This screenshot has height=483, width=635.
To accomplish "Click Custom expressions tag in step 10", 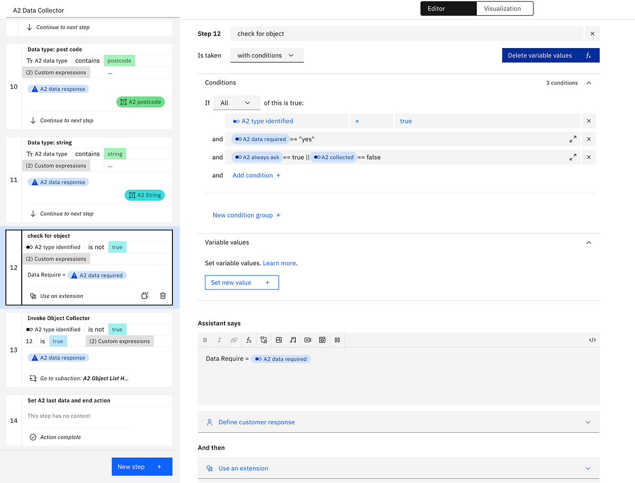I will (56, 72).
